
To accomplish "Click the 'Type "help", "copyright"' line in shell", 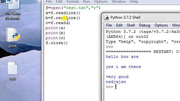I will coord(143,42).
